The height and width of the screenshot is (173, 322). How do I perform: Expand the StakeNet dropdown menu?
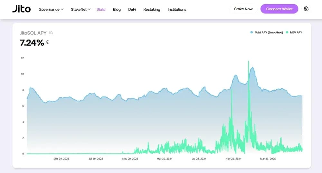pos(80,9)
